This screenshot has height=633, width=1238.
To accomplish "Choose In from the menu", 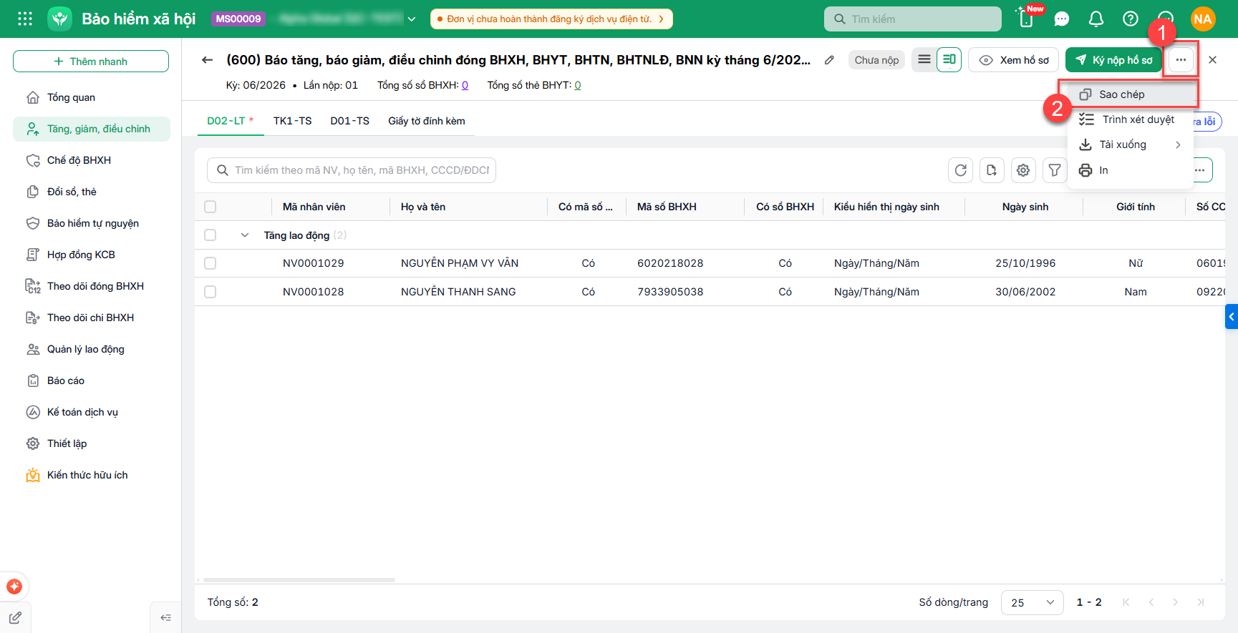I will click(1130, 170).
